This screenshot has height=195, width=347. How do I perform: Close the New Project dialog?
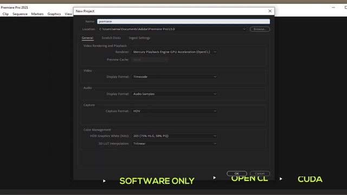270,11
